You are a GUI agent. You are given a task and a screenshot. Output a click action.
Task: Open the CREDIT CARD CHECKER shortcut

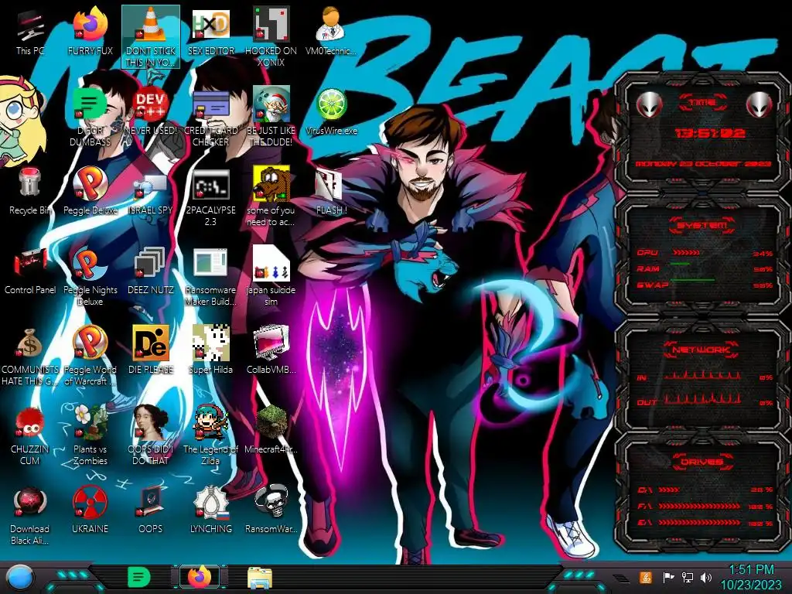point(210,118)
